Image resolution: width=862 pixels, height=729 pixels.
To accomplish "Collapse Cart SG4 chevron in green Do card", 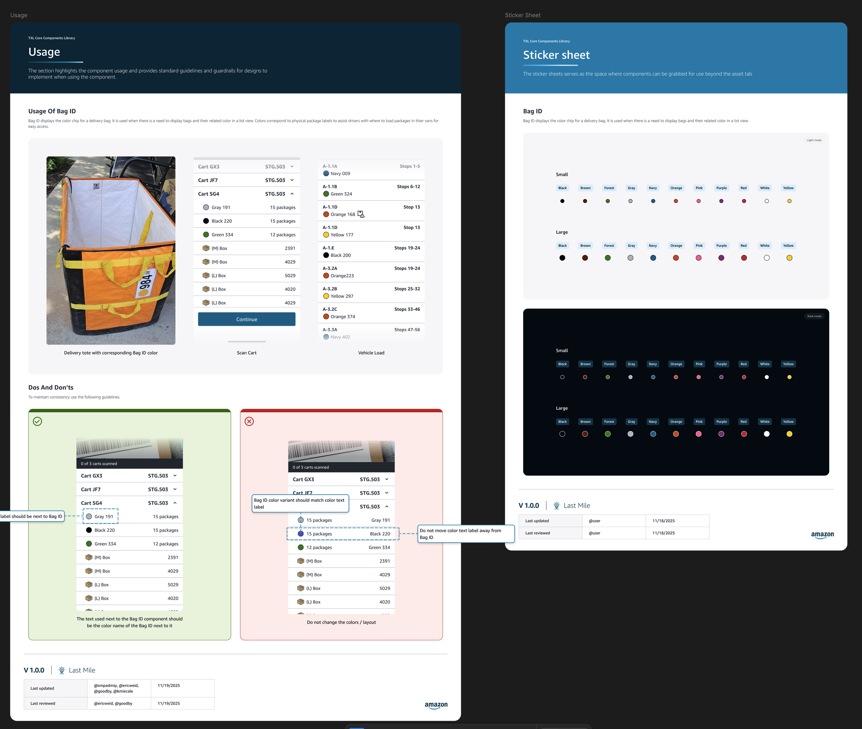I will pos(175,503).
